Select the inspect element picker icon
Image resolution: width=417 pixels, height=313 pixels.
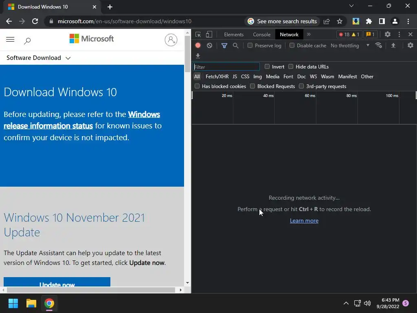coord(198,34)
